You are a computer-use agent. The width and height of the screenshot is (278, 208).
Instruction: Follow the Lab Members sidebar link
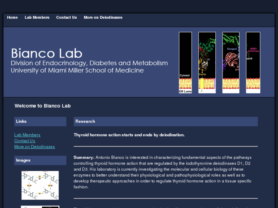coord(27,135)
